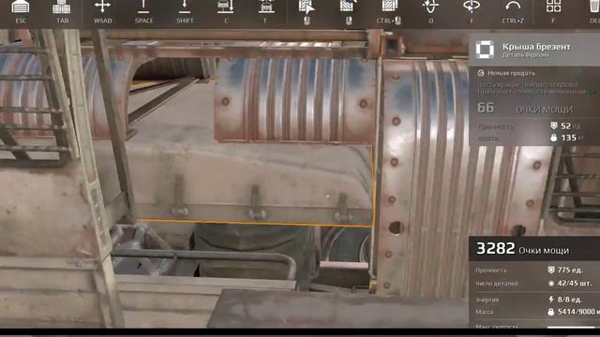This screenshot has height=337, width=600.
Task: Click the vehicle icon labeled T
Action: [x=266, y=7]
